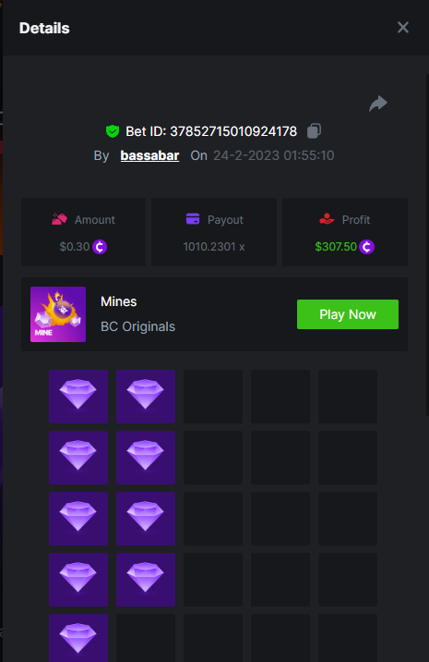Viewport: 429px width, 662px height.
Task: Select the diamond tile in third row, second column
Action: (146, 519)
